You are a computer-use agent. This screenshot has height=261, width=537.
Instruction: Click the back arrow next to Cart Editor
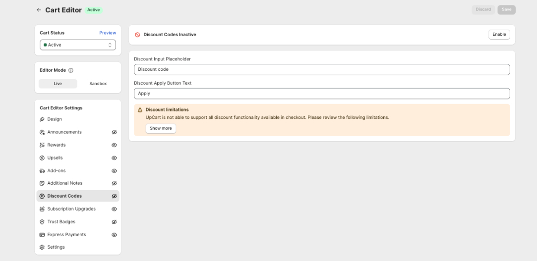tap(39, 10)
